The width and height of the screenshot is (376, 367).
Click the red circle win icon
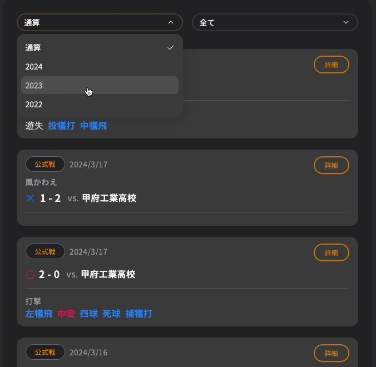pyautogui.click(x=30, y=275)
